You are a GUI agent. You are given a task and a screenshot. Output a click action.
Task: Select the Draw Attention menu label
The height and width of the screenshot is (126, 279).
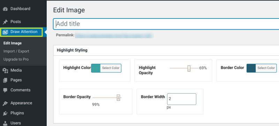point(24,32)
